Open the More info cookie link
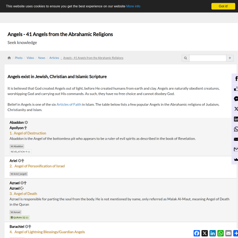The image size is (238, 238). [133, 6]
